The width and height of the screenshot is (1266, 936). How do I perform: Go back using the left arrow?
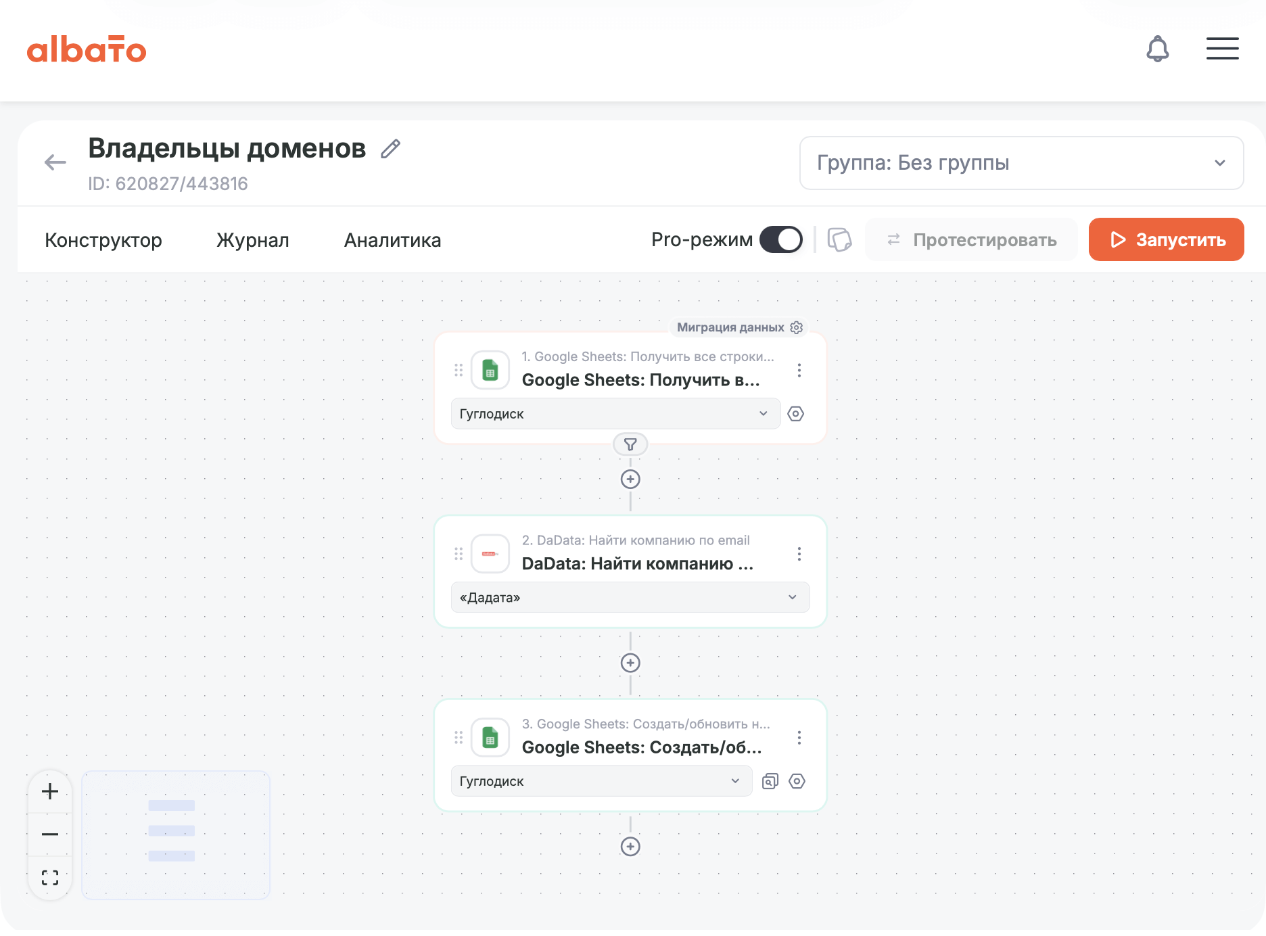pos(55,162)
